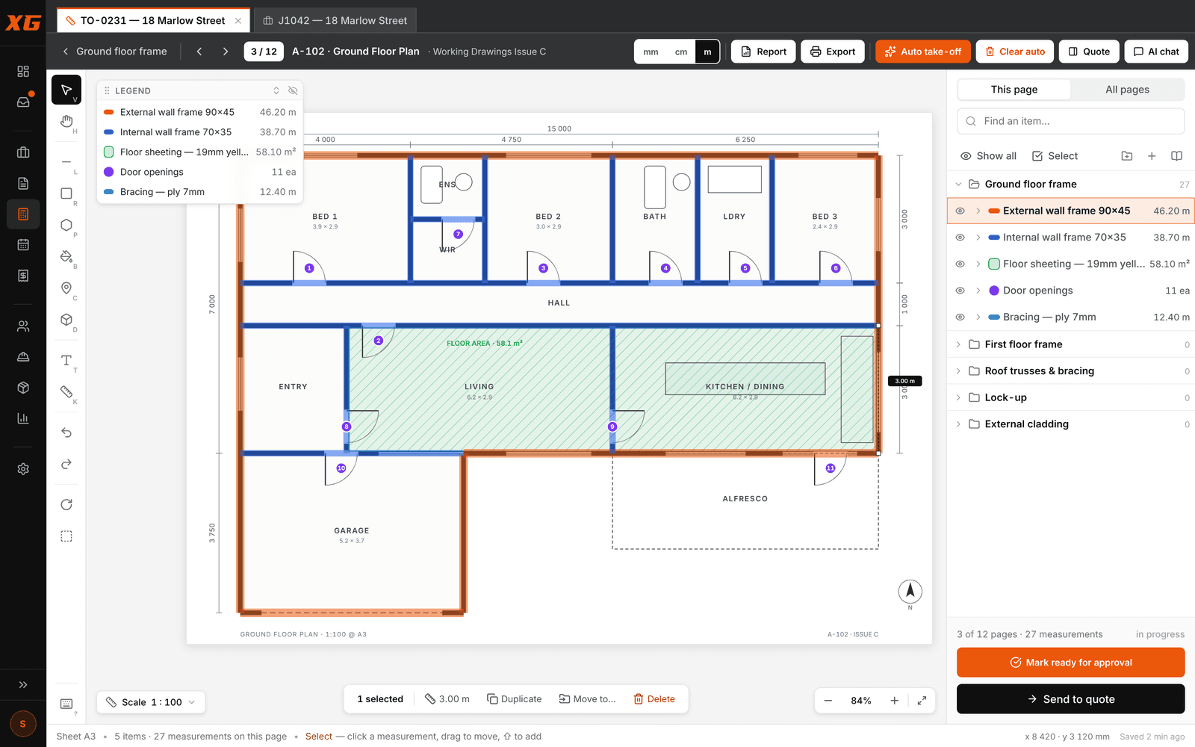Select the polygon area tool
Image resolution: width=1195 pixels, height=747 pixels.
click(66, 225)
